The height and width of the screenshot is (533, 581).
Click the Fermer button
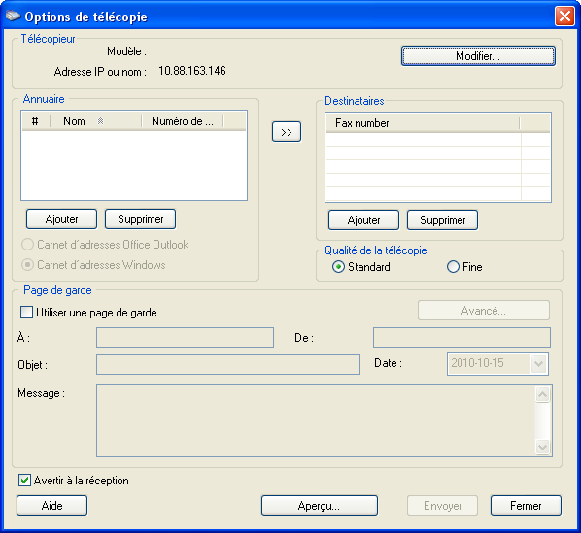pos(526,506)
